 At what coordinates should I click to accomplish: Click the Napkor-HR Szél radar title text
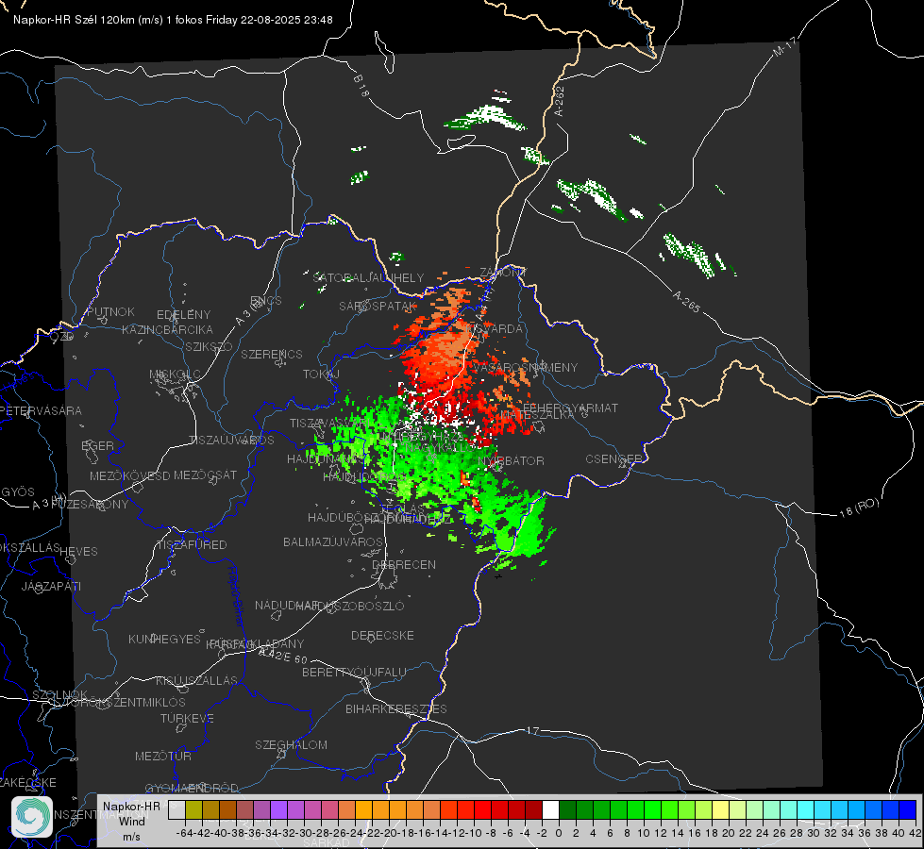(173, 20)
